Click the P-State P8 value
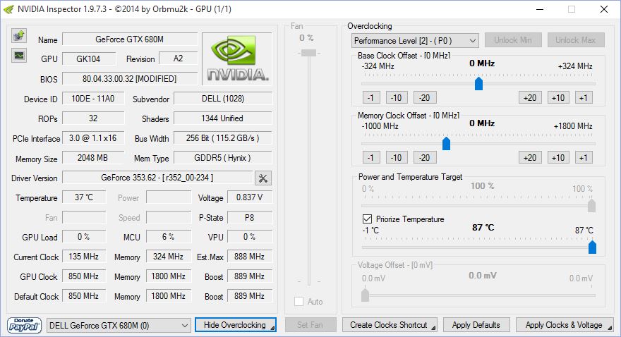Screen dimensions: 621x337 (x=250, y=217)
